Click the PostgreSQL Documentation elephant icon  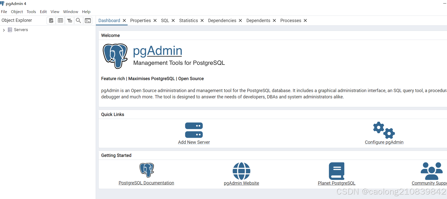tap(147, 170)
